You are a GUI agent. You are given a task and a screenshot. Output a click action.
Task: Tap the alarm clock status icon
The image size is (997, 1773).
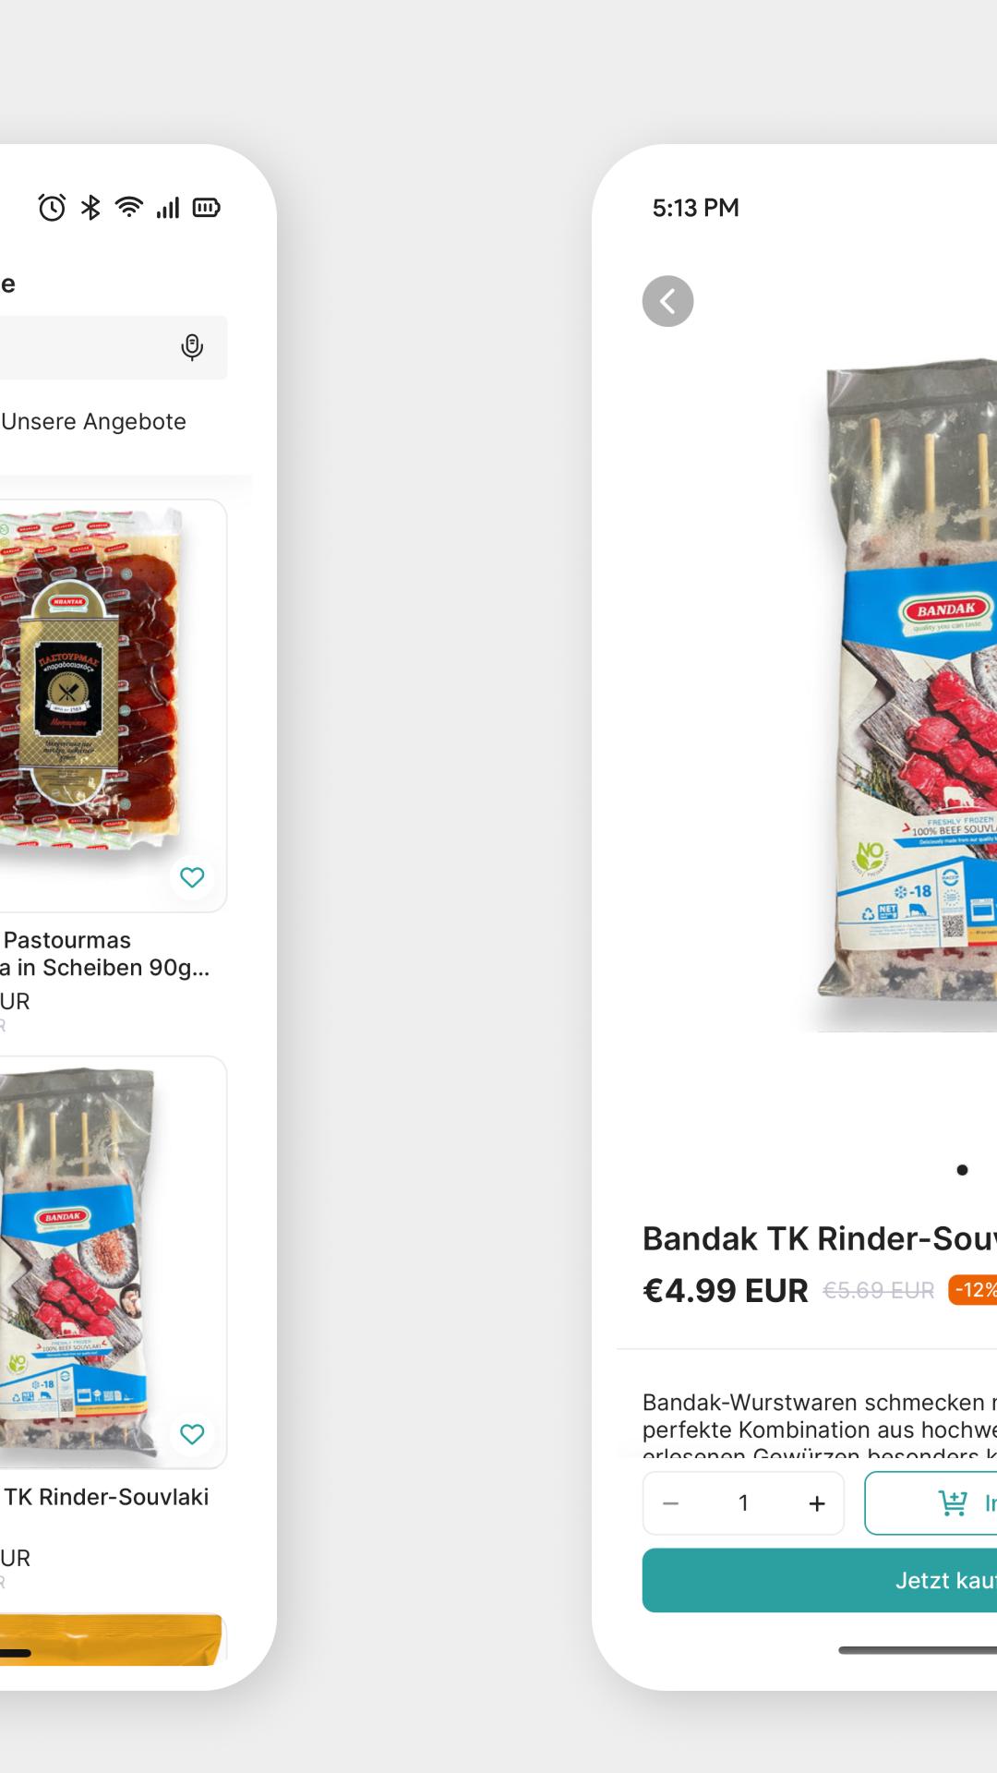click(x=52, y=208)
